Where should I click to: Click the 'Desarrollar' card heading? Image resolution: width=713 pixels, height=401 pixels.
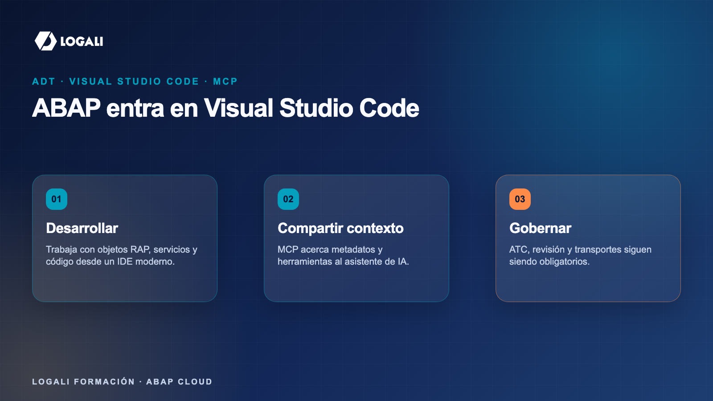(x=82, y=228)
